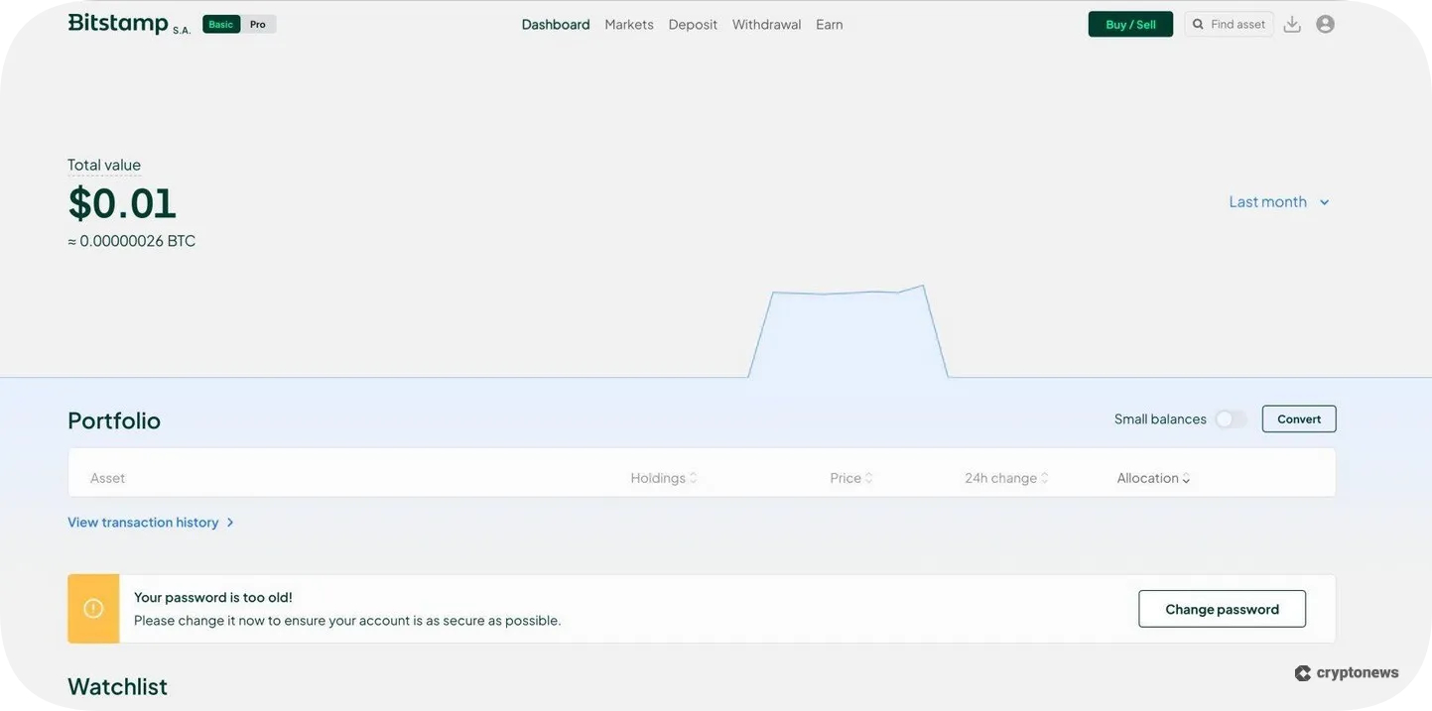This screenshot has width=1432, height=711.
Task: Sort the table by Allocation
Action: tap(1150, 476)
